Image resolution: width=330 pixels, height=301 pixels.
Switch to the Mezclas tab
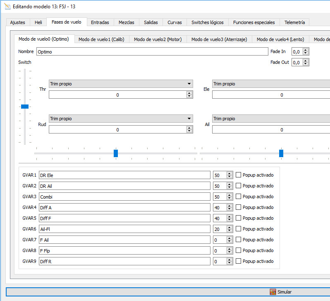point(126,22)
